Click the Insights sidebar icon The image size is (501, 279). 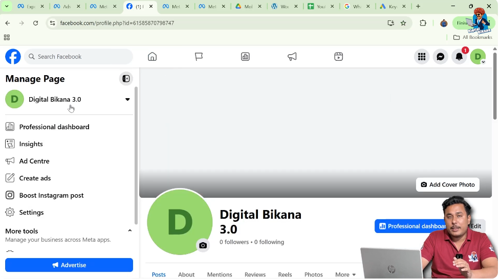pos(10,144)
